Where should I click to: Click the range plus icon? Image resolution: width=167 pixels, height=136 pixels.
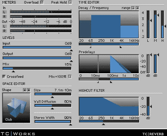(x=137, y=8)
